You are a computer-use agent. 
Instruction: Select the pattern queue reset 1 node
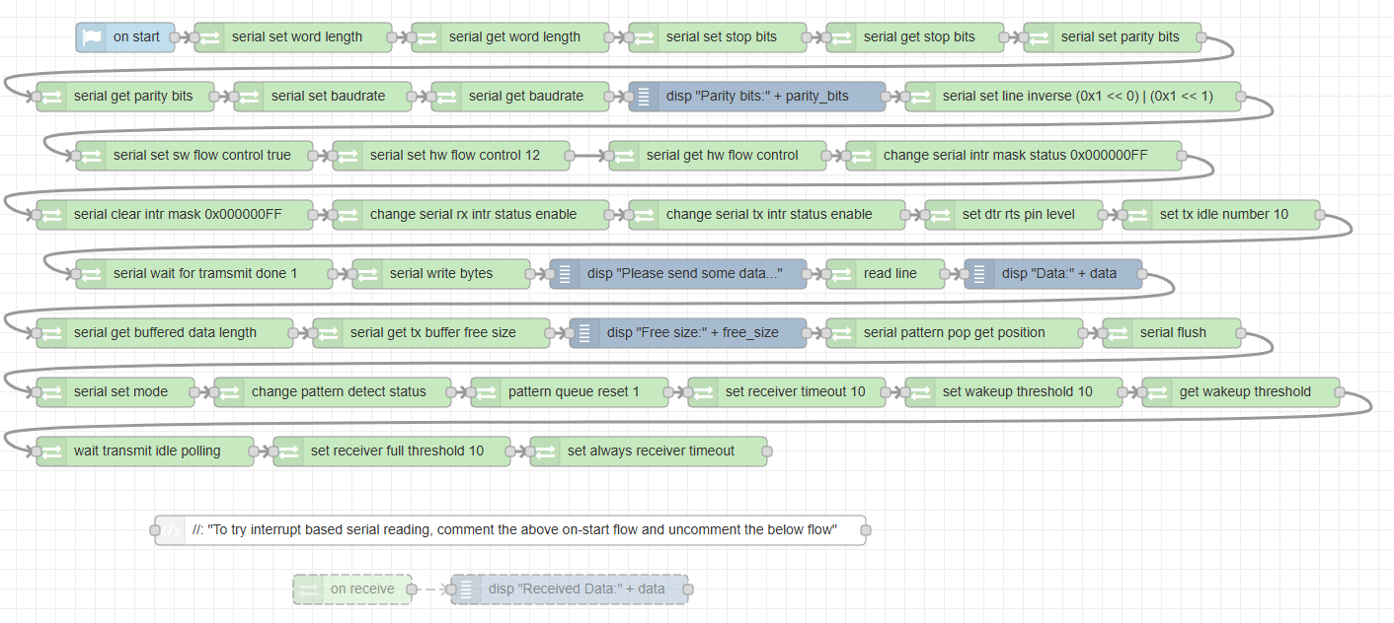click(573, 392)
